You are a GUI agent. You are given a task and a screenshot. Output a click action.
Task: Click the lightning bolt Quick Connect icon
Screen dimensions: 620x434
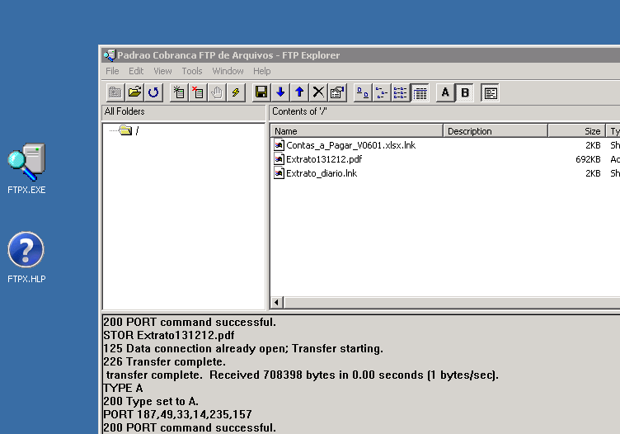tap(236, 92)
